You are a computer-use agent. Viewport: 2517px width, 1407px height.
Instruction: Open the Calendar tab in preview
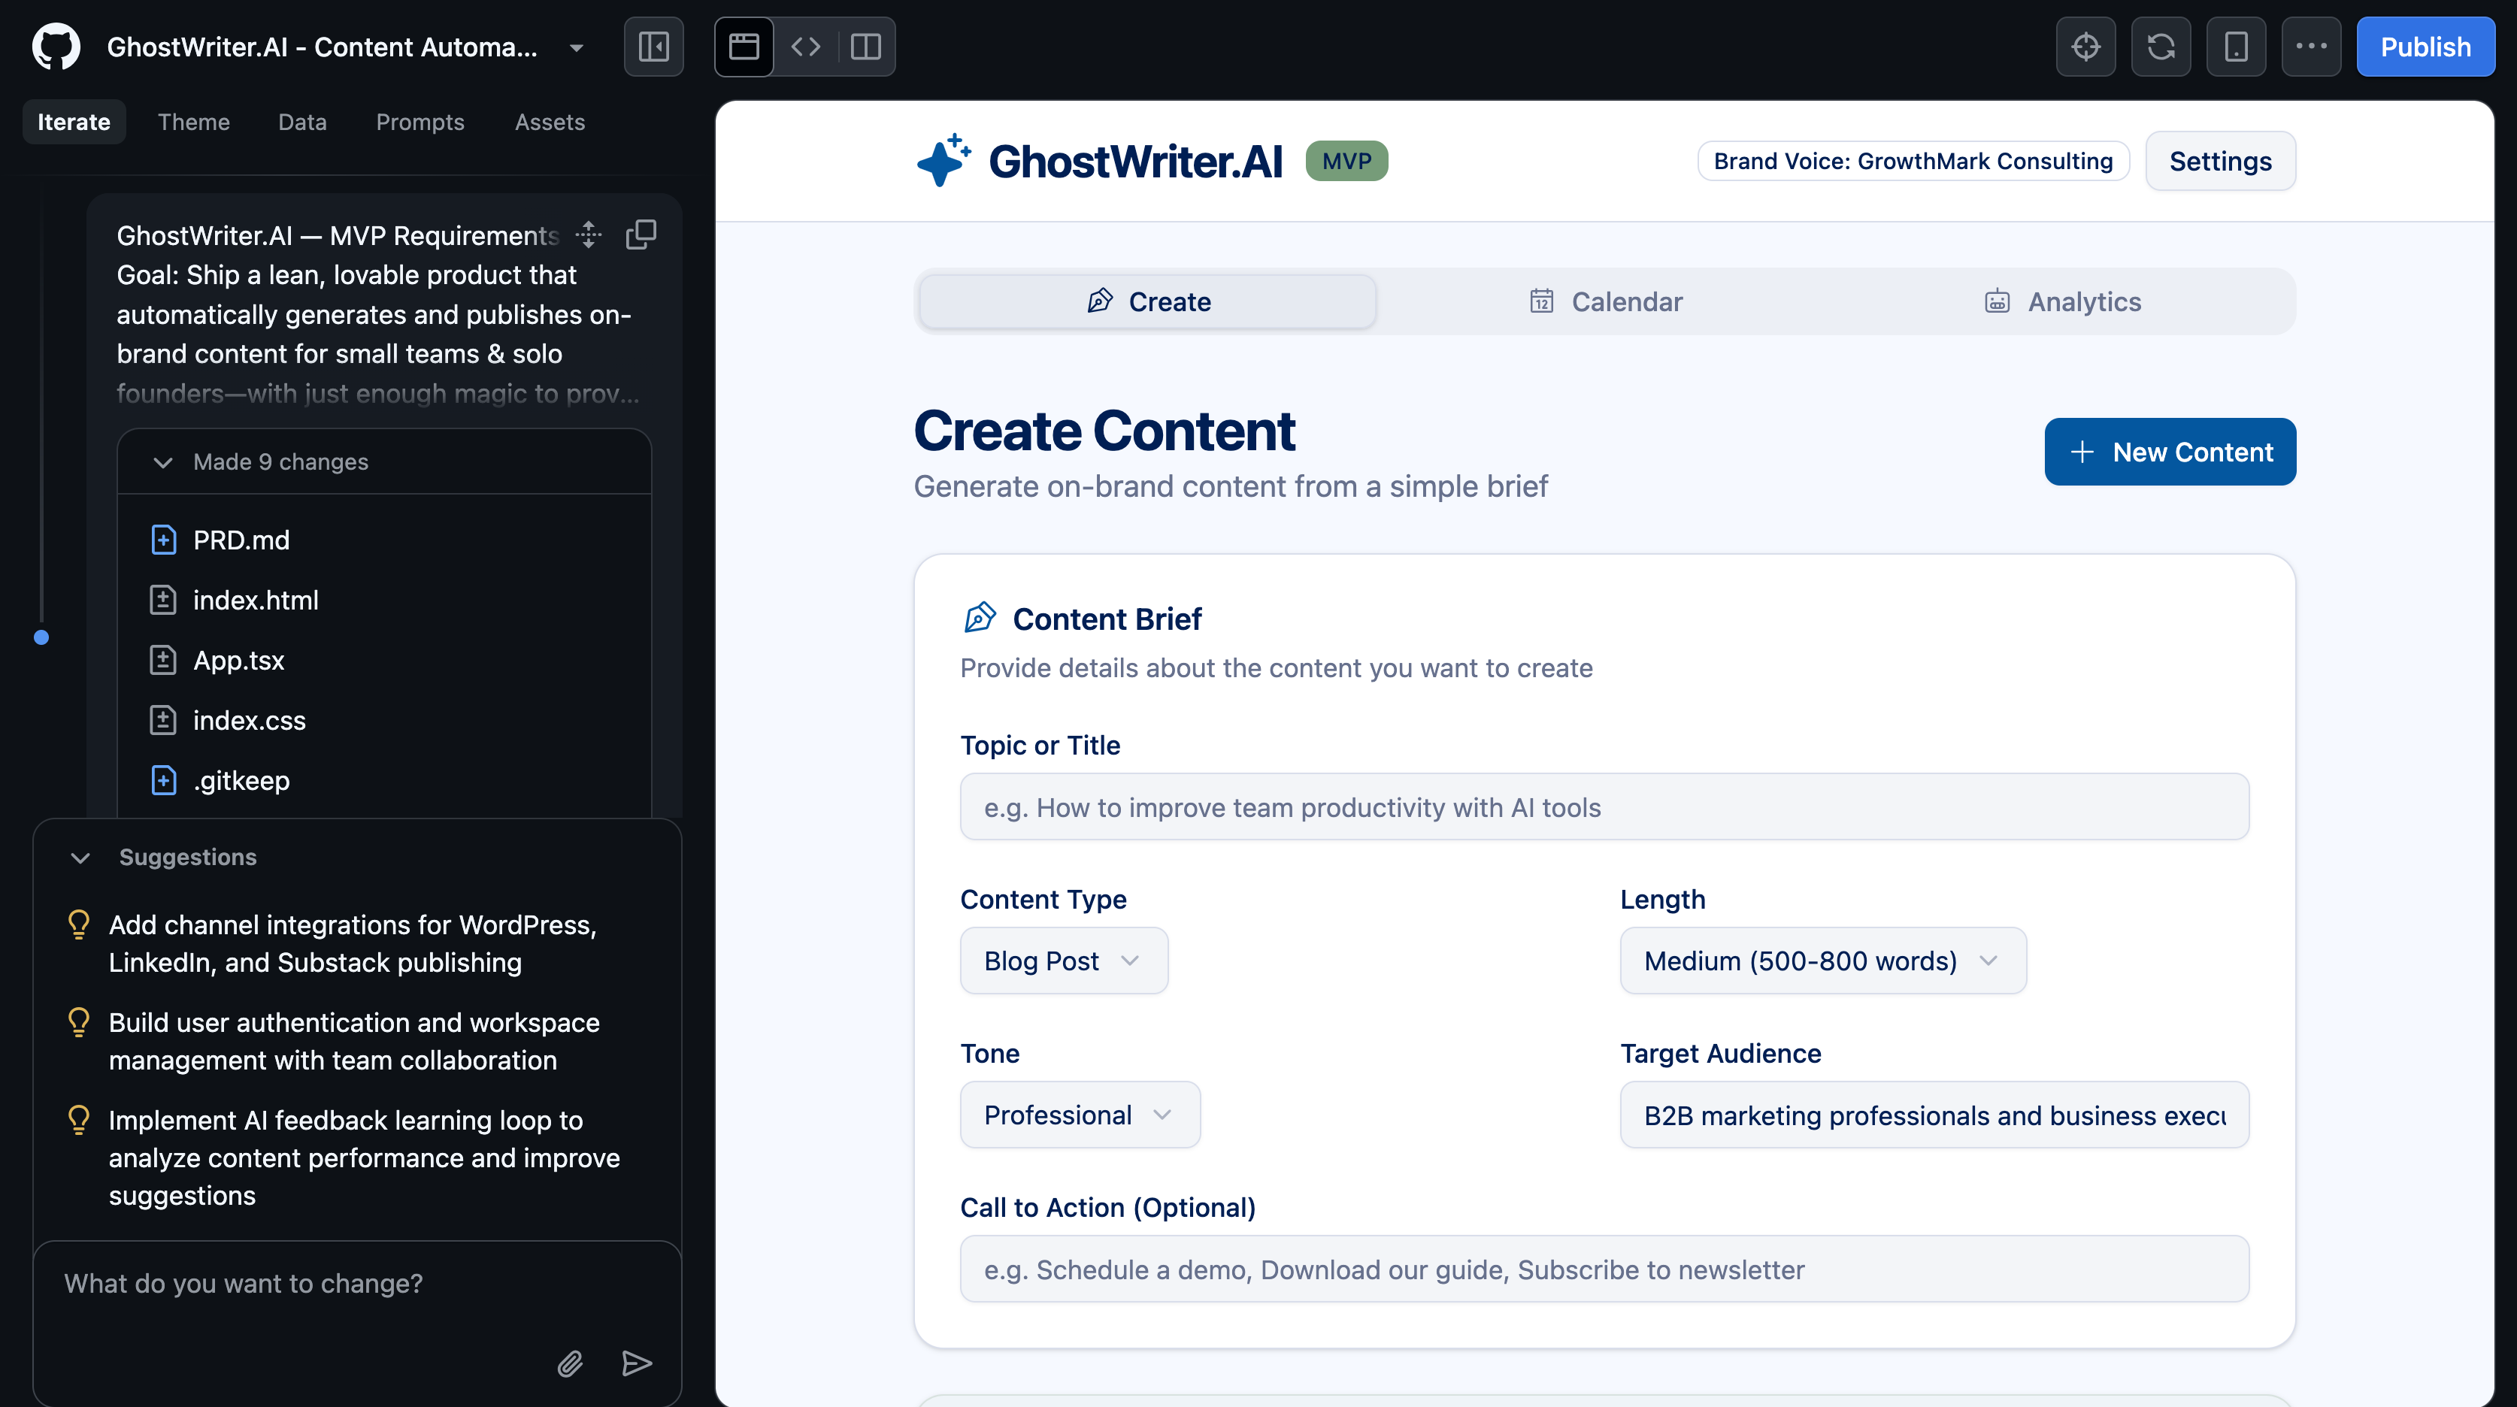[x=1605, y=302]
